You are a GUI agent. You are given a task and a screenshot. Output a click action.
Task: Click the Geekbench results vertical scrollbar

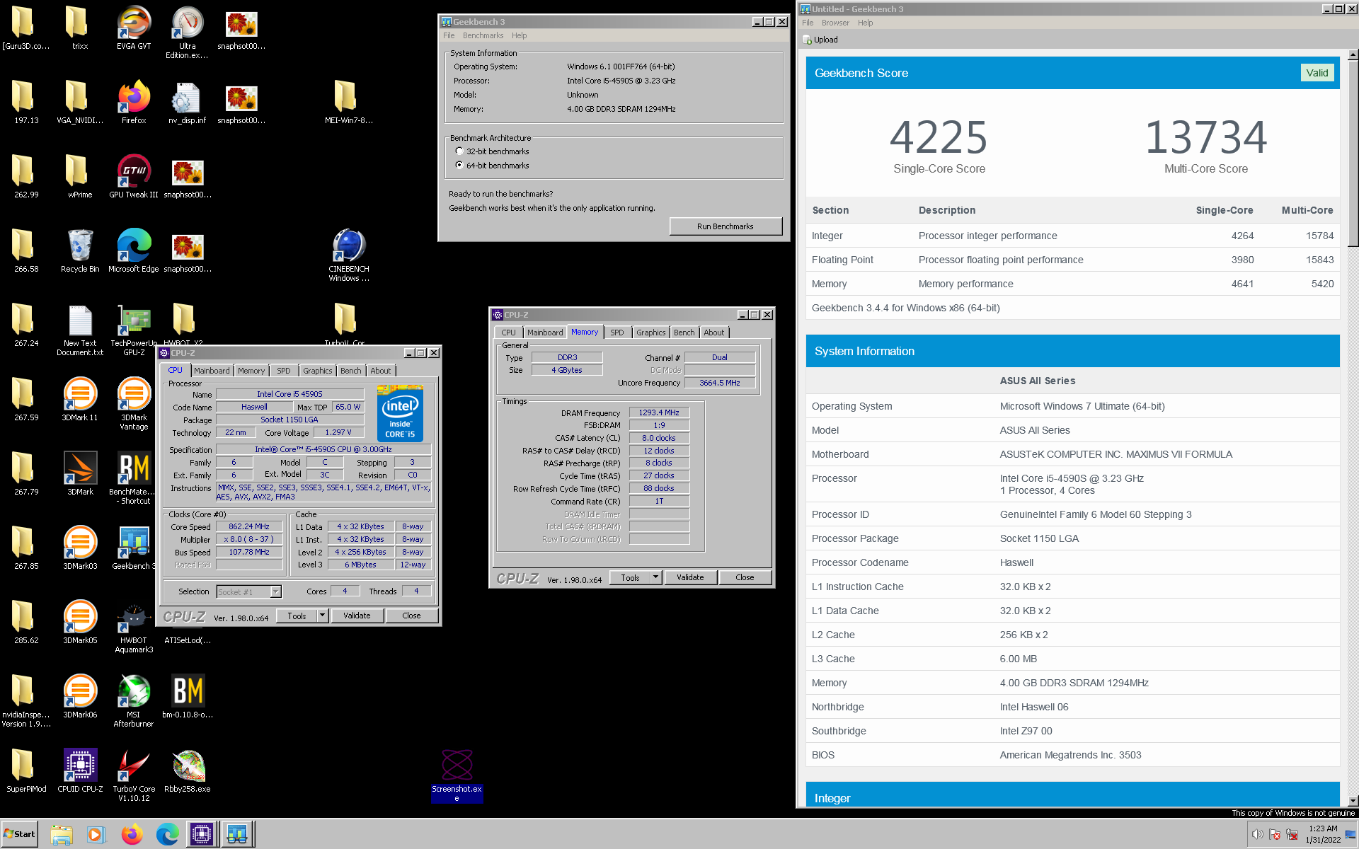coord(1353,153)
